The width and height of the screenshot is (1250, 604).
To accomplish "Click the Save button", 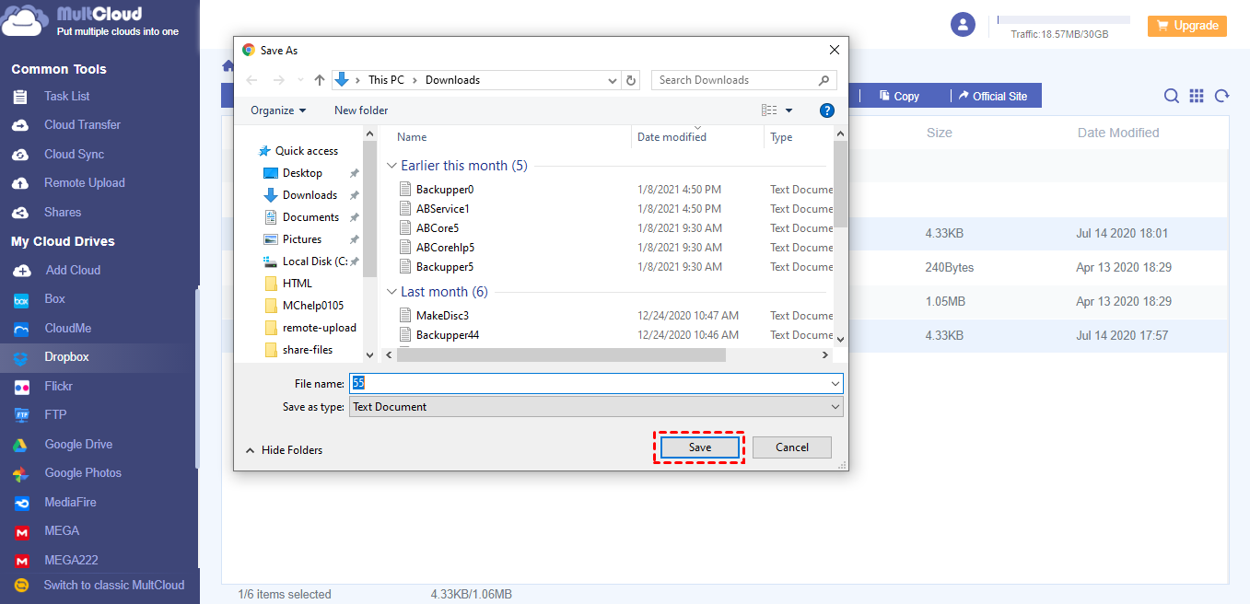I will pos(700,447).
